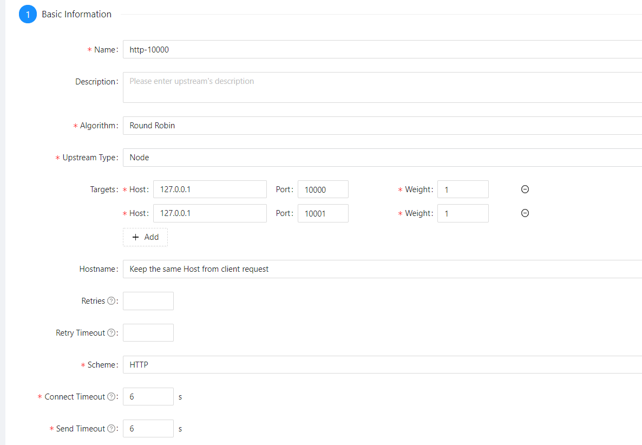Click the empty Retry Timeout input
The height and width of the screenshot is (445, 642).
coord(148,333)
